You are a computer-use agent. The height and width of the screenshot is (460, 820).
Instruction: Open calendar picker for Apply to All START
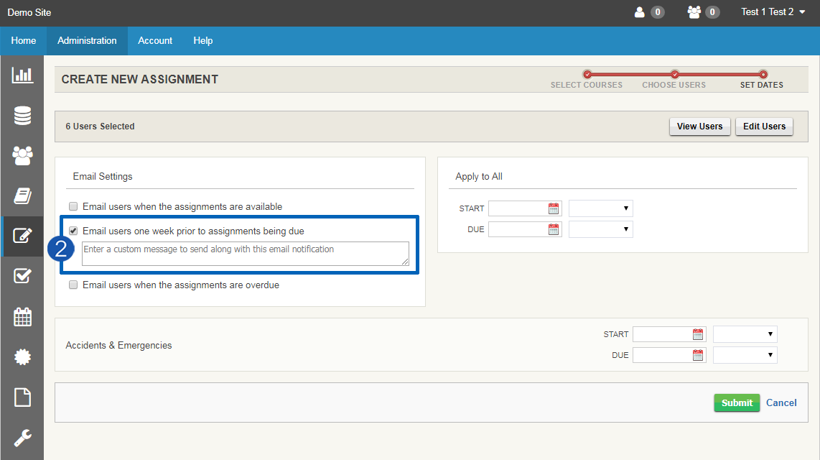pyautogui.click(x=554, y=208)
